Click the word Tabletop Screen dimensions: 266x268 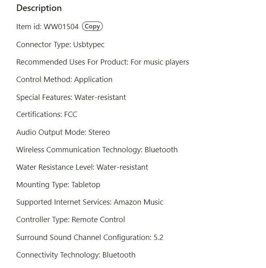click(x=86, y=185)
